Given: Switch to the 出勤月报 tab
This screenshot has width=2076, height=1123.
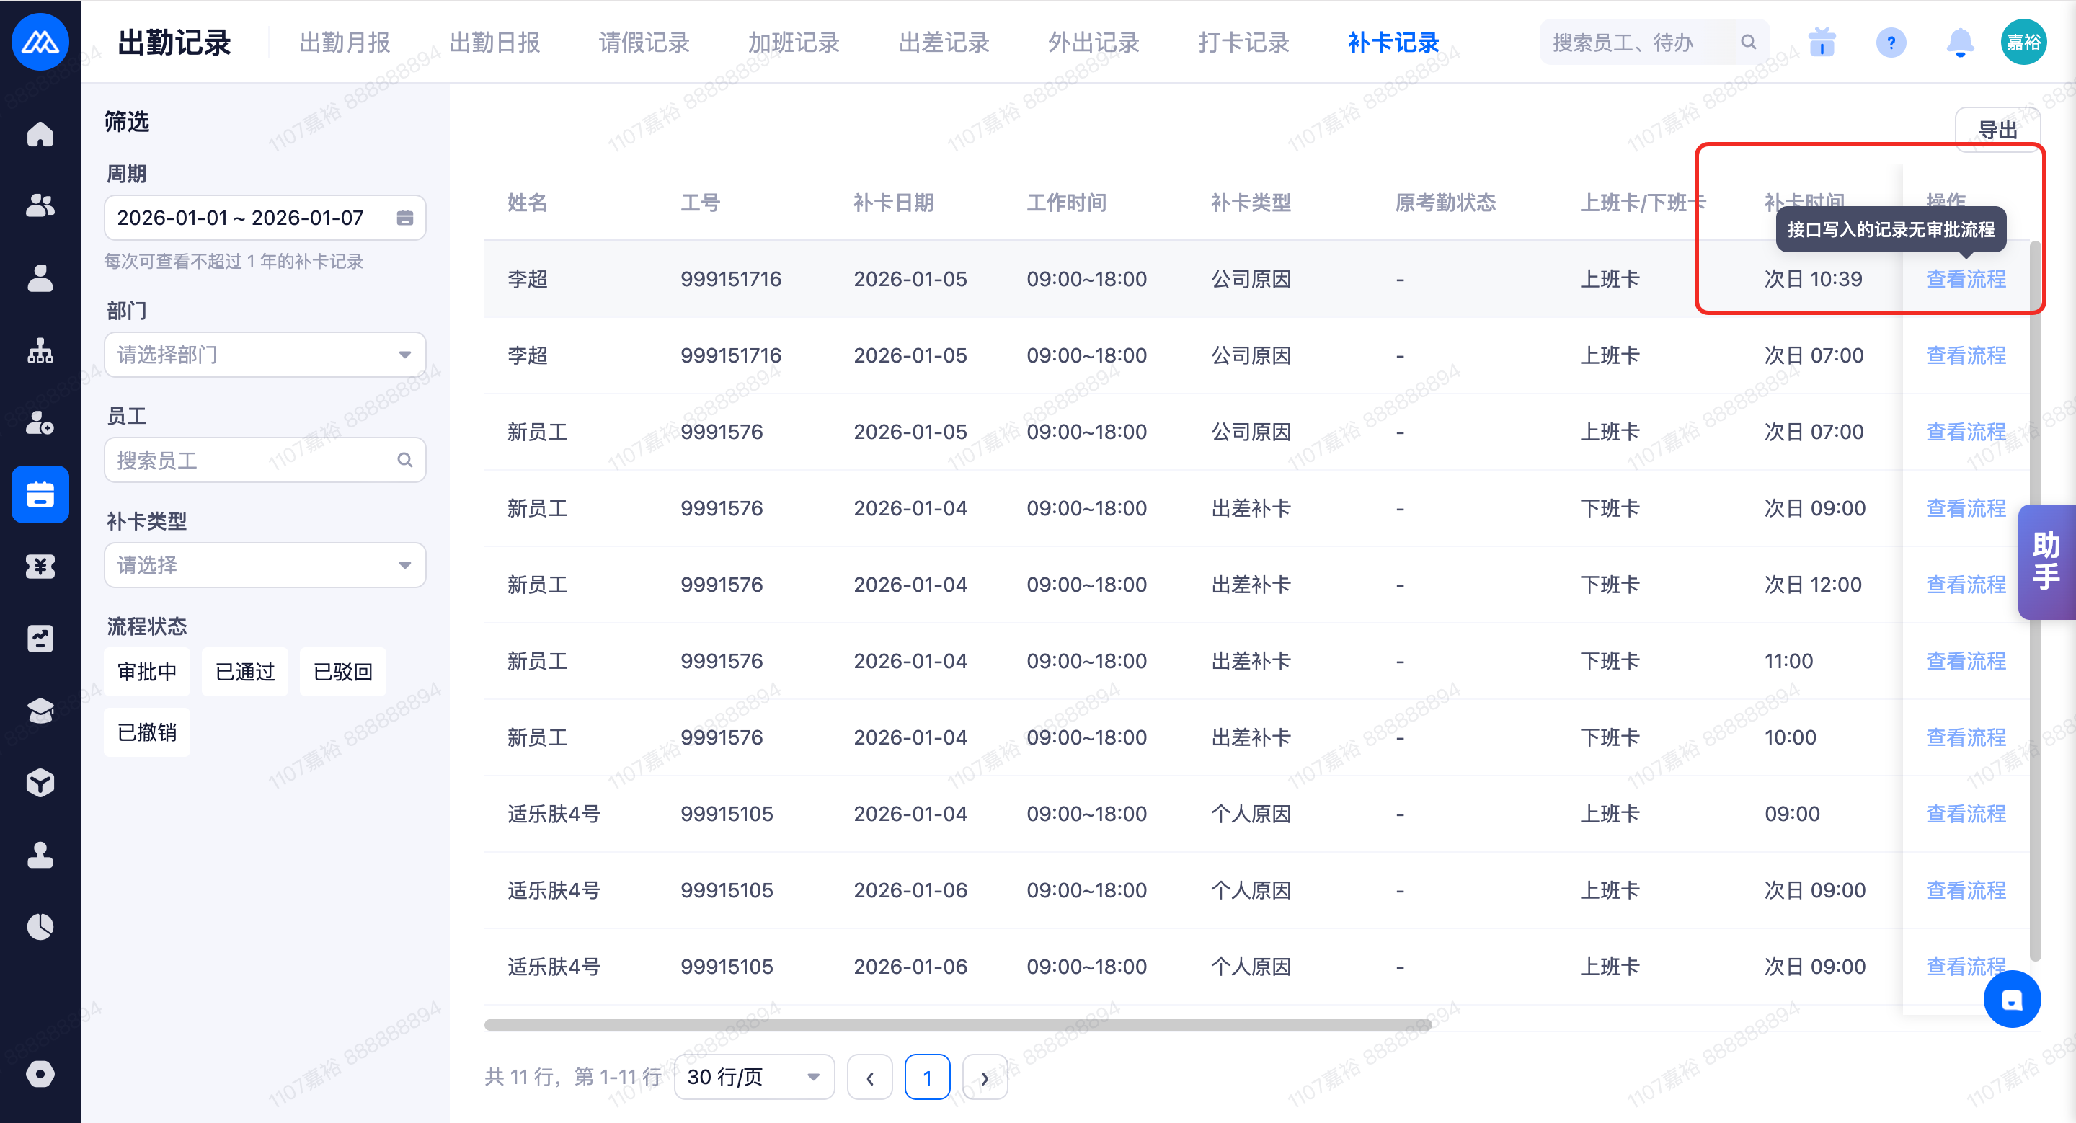Looking at the screenshot, I should (345, 43).
